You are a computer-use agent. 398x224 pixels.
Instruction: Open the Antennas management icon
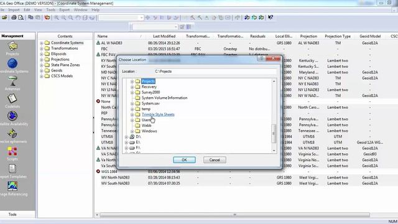(12, 82)
